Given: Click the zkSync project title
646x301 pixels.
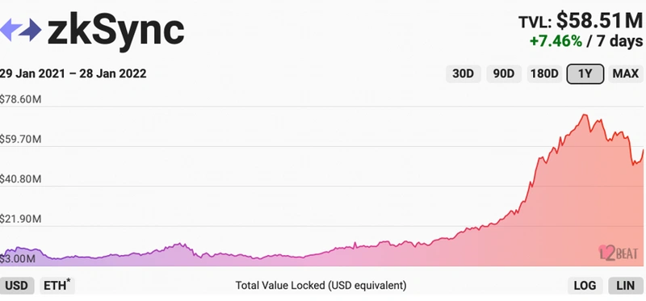Looking at the screenshot, I should pos(115,31).
